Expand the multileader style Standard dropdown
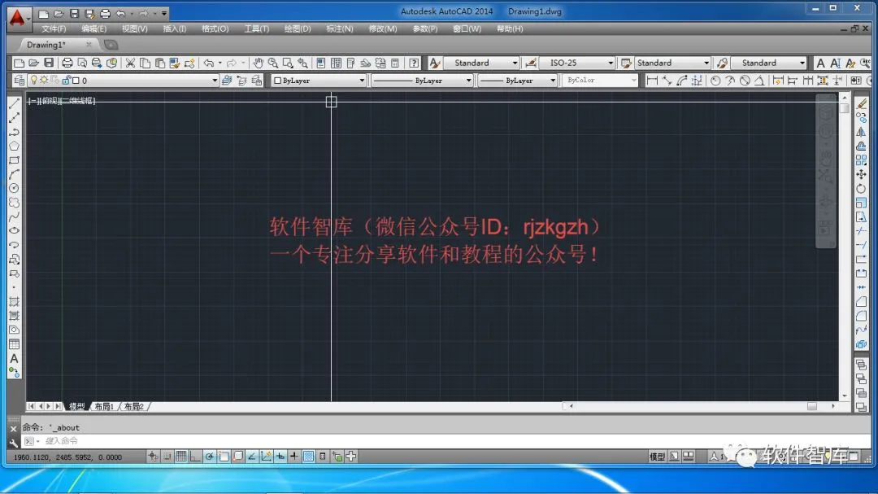The height and width of the screenshot is (494, 878). (x=802, y=63)
